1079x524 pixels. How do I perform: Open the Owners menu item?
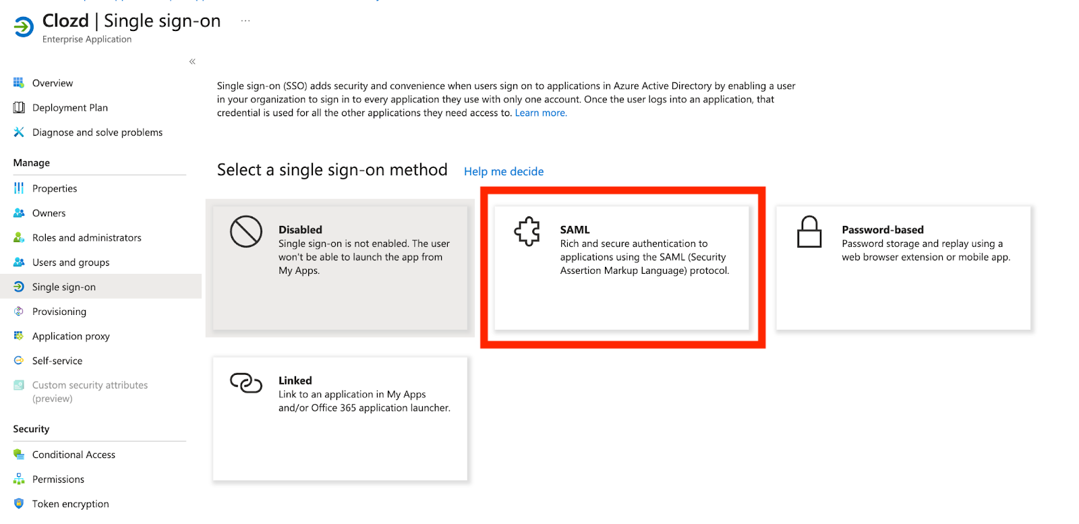49,213
